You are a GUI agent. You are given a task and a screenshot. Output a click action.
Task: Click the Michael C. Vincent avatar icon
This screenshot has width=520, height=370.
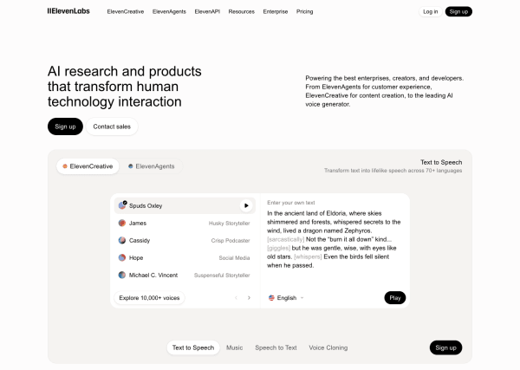coord(122,275)
